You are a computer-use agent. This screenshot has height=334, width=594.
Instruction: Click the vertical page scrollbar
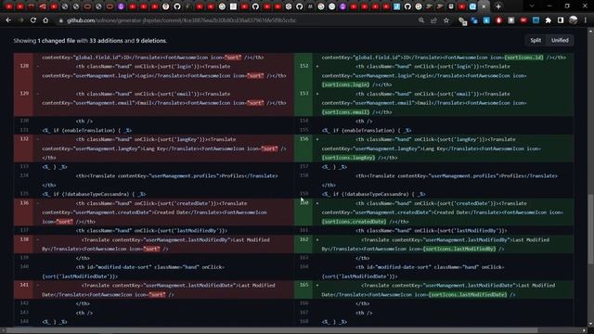point(590,229)
